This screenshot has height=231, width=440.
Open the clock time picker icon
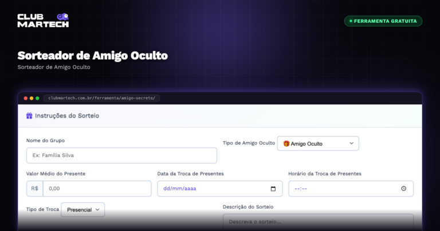click(403, 189)
